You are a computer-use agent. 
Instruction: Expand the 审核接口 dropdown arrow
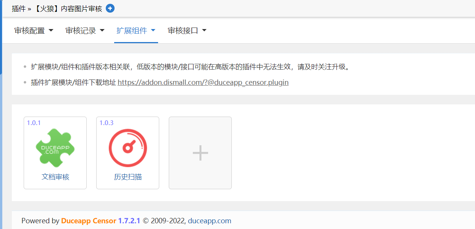click(x=205, y=30)
